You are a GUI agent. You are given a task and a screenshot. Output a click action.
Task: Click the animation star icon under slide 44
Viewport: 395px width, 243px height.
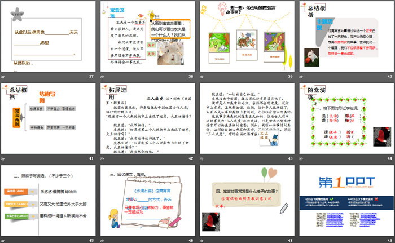(301, 158)
